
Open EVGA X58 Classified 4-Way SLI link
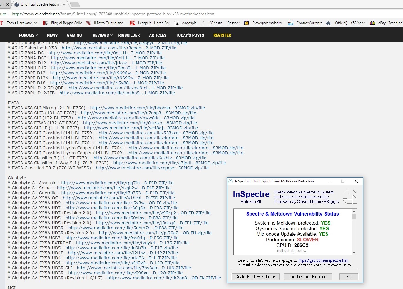click(170, 163)
